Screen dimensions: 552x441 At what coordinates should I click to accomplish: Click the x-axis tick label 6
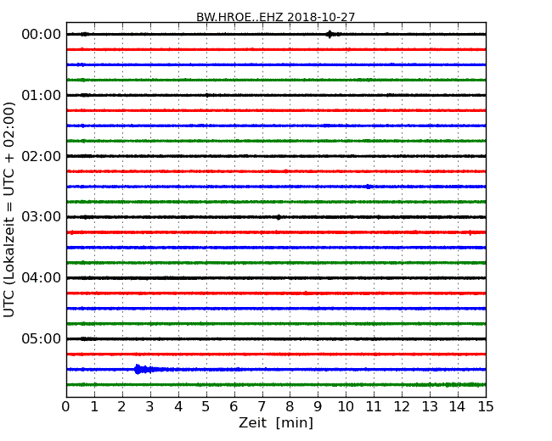coord(234,406)
